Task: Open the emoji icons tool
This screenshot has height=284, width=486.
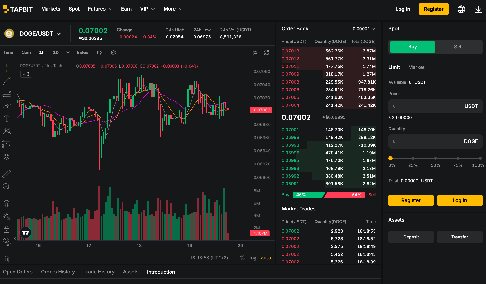Action: pos(7,157)
